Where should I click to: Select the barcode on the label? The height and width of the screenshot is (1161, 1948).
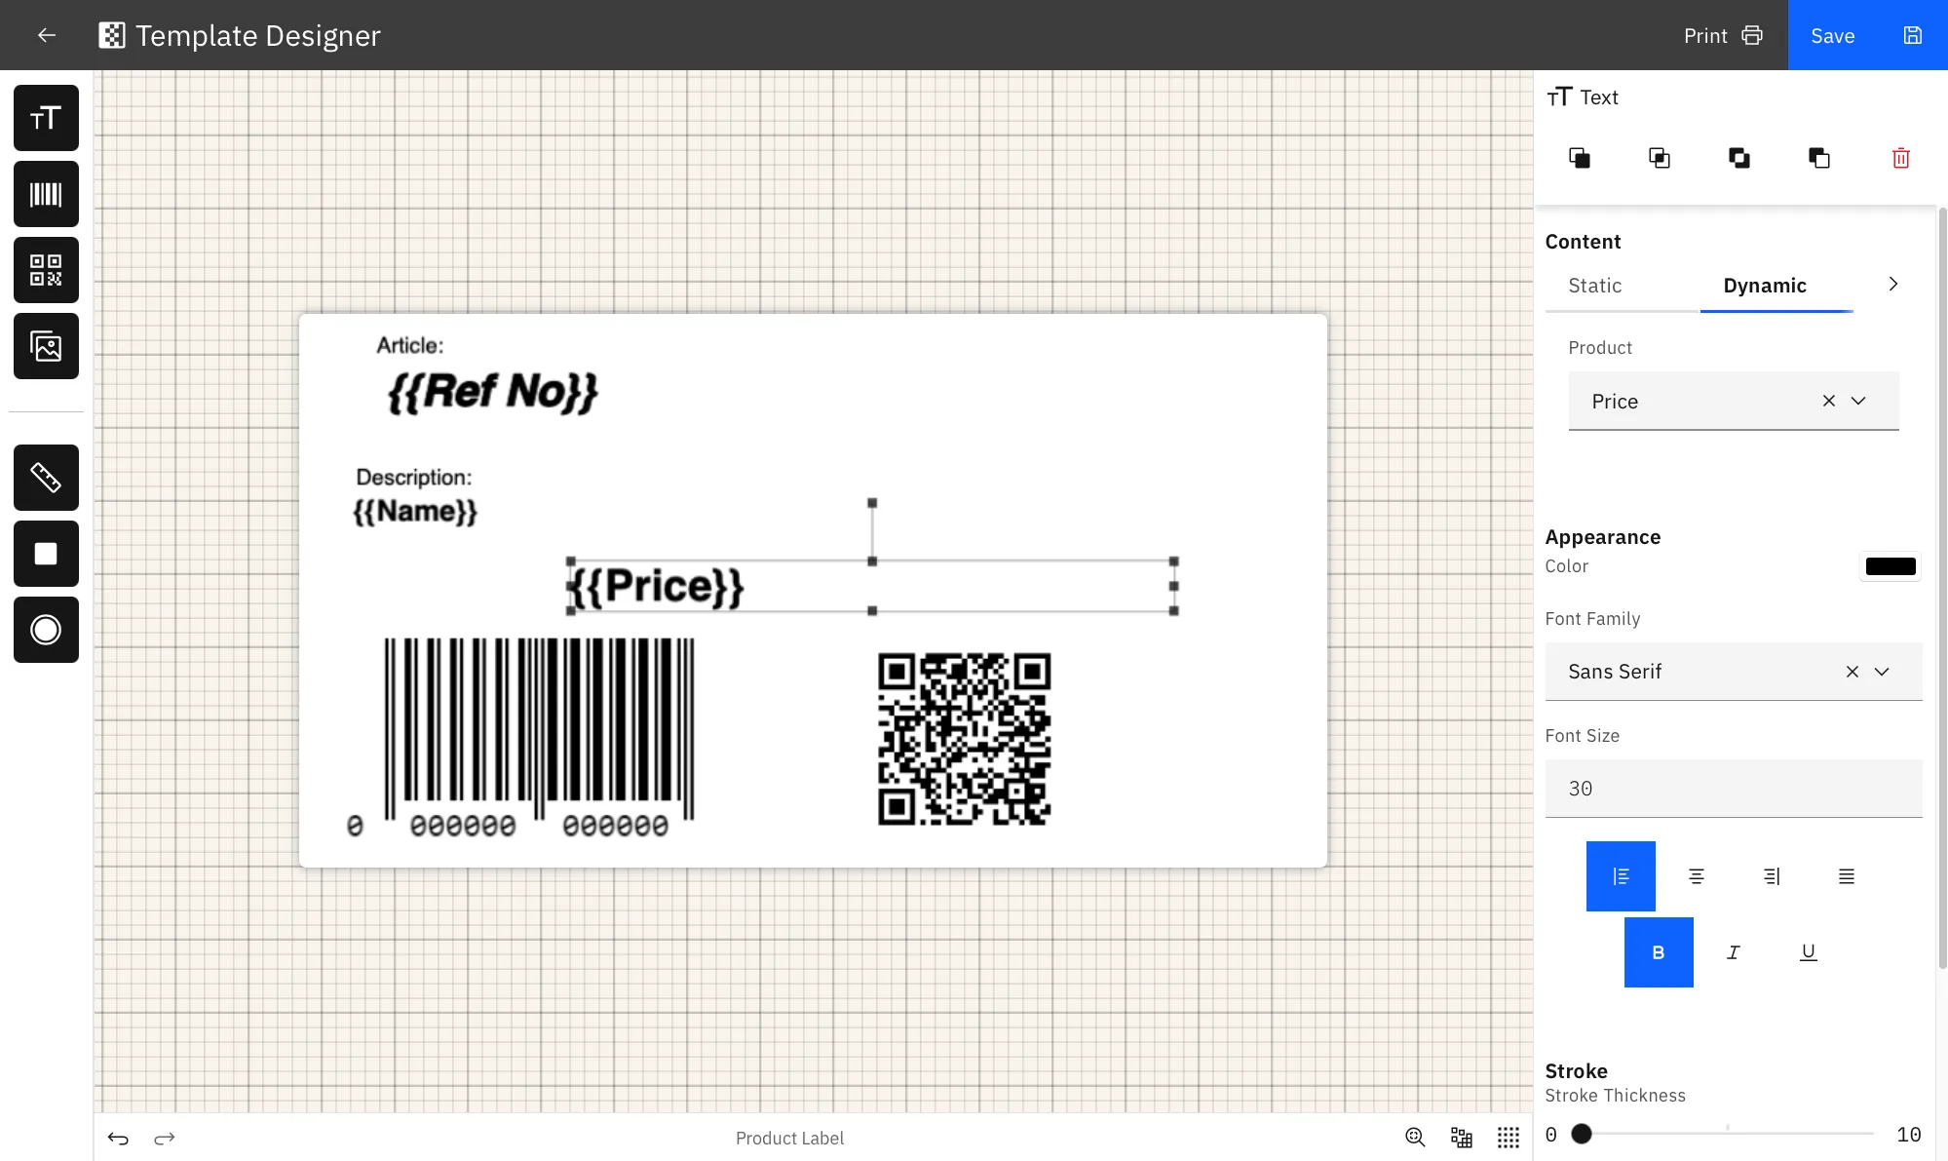[521, 738]
